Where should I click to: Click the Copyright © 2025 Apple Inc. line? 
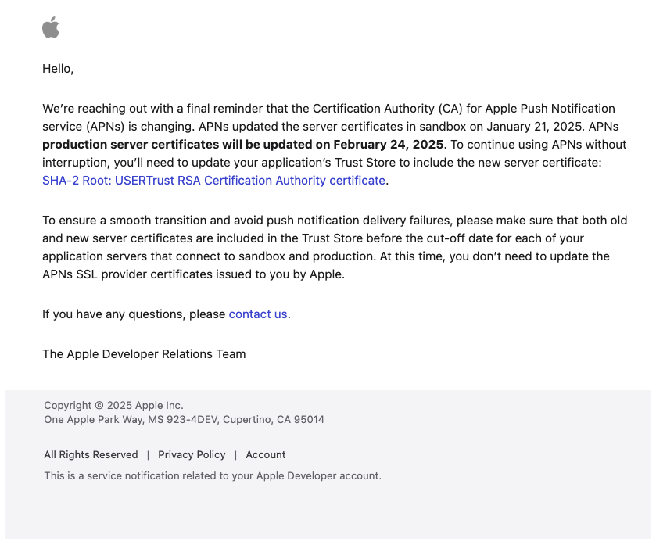point(113,405)
